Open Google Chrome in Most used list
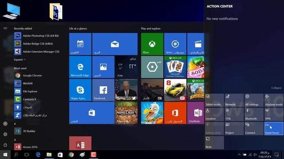The image size is (284, 159). coord(28,76)
